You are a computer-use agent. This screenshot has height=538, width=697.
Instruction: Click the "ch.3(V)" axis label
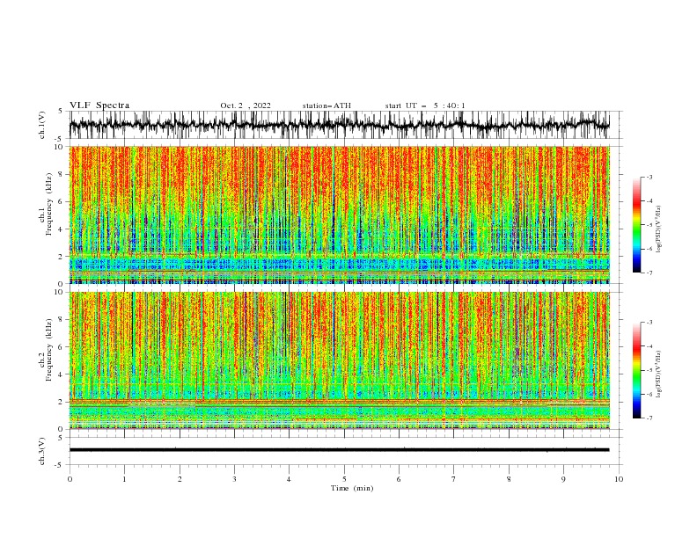[42, 451]
